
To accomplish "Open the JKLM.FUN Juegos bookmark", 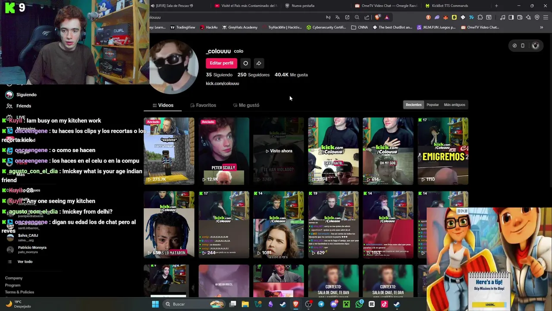I will pos(436,27).
